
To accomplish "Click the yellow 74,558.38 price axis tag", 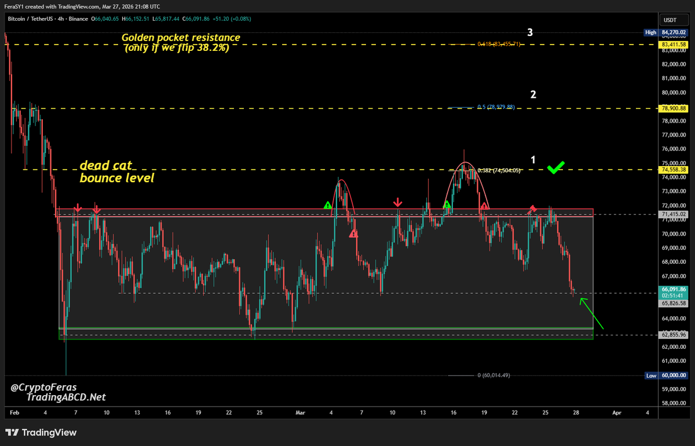I will click(675, 169).
